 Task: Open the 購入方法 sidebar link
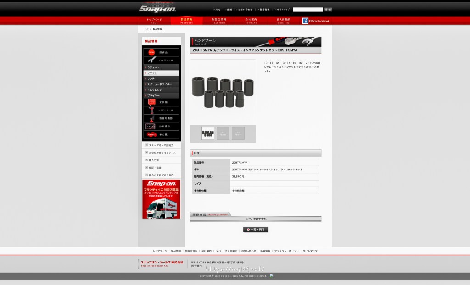(154, 160)
